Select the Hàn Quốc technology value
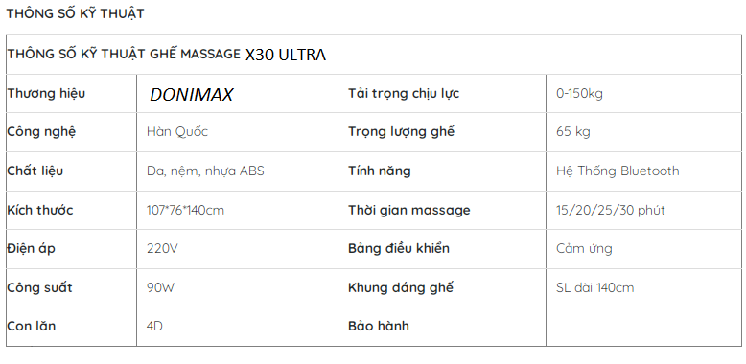 pos(177,131)
